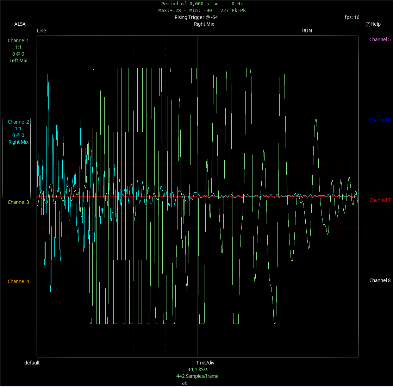Click Channel 2 scale 1:1
Viewport: 393px width, 387px height.
18,129
